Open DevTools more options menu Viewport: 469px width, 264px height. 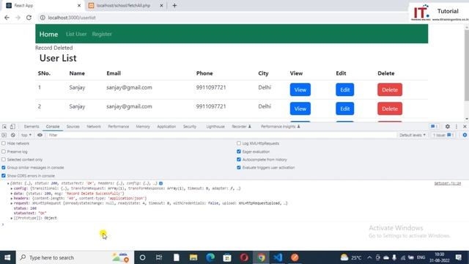point(457,127)
